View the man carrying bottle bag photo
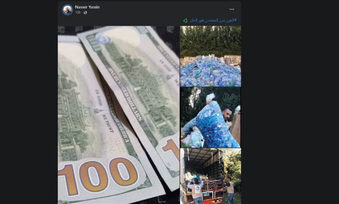339x204 pixels. coord(211,118)
